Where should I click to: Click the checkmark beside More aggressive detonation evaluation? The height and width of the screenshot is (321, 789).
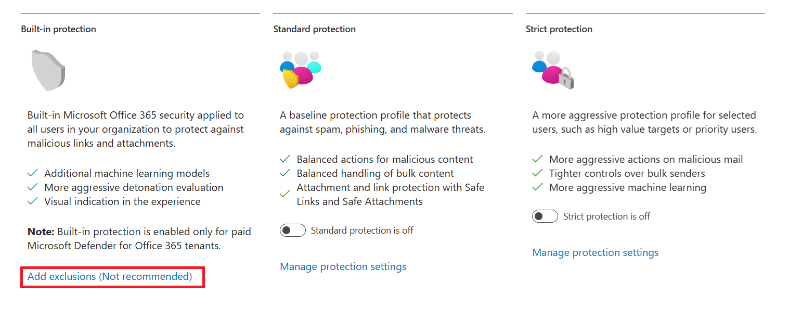pyautogui.click(x=33, y=187)
